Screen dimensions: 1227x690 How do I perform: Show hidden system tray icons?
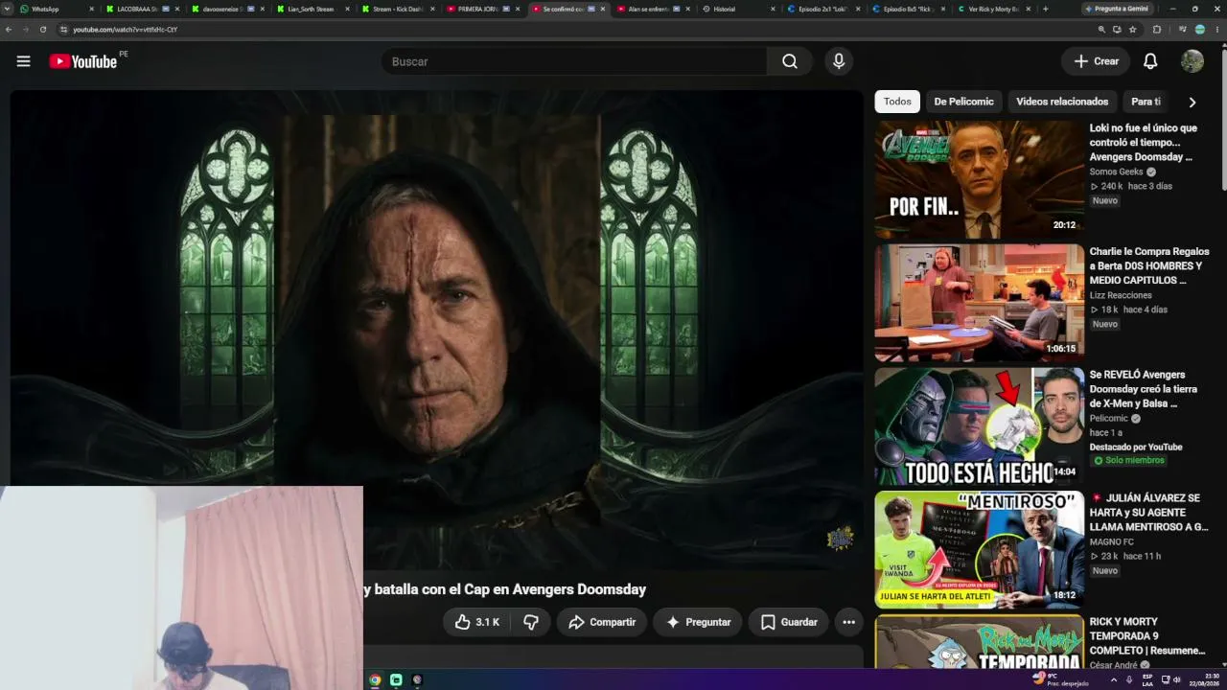click(x=1113, y=679)
